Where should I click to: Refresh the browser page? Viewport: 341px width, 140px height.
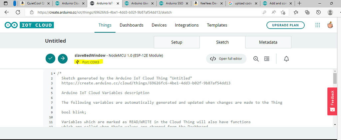pos(18,12)
